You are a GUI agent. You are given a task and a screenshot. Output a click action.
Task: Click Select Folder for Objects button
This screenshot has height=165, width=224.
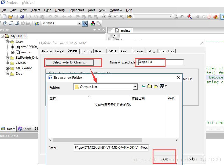[69, 62]
